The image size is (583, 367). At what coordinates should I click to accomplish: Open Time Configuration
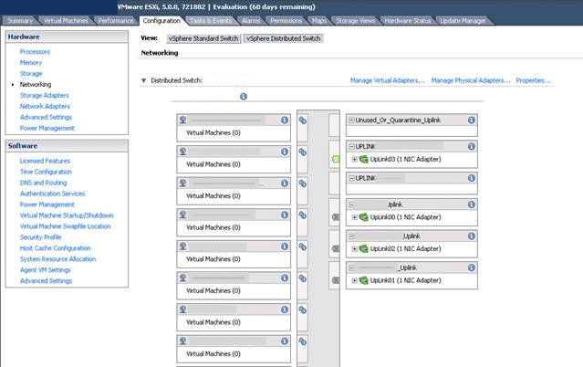click(46, 172)
